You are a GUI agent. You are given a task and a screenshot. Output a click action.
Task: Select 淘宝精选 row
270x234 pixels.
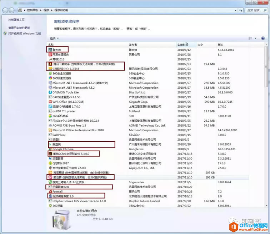[148, 172]
